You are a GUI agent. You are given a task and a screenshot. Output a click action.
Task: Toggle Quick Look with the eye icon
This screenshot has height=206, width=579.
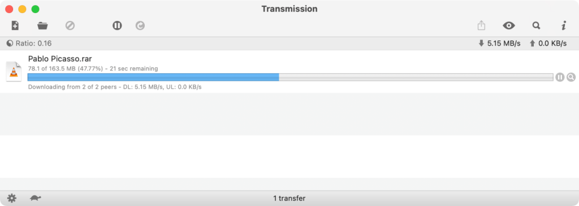tap(509, 25)
